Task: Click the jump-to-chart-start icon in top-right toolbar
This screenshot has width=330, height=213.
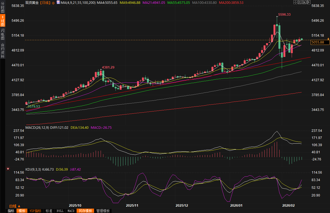Action: coord(299,2)
